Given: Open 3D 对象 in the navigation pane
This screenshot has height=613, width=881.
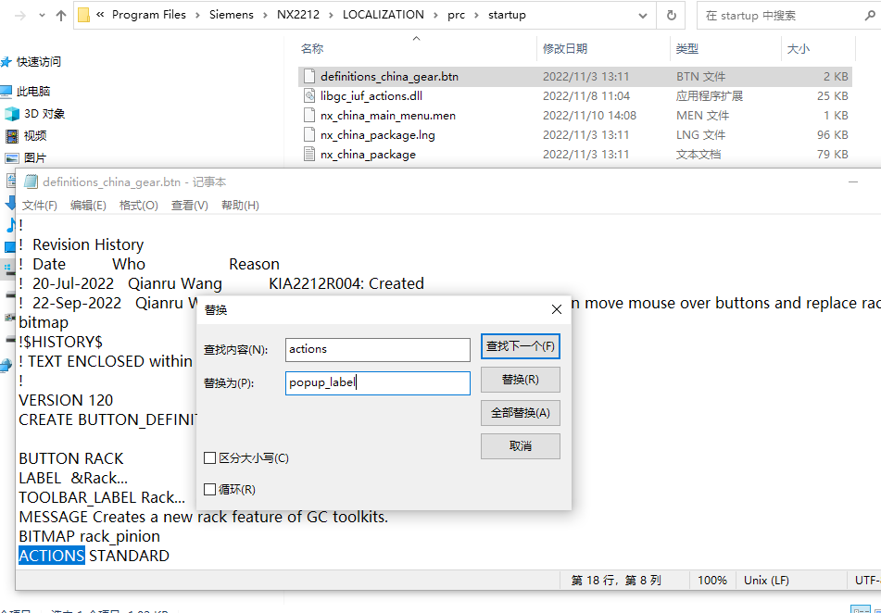Looking at the screenshot, I should tap(44, 114).
